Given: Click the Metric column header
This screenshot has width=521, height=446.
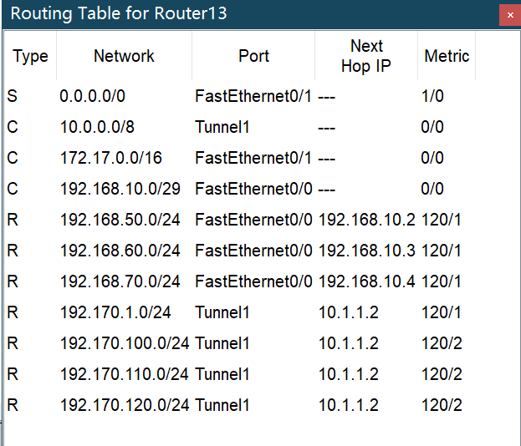Looking at the screenshot, I should [447, 57].
